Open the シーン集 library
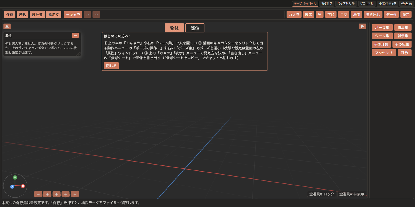Viewport: 415px width, 207px height. 382,36
